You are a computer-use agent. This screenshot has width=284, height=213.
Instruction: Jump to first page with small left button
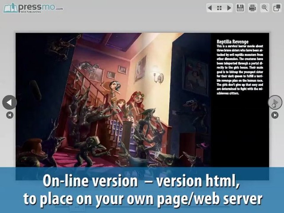pos(10,115)
